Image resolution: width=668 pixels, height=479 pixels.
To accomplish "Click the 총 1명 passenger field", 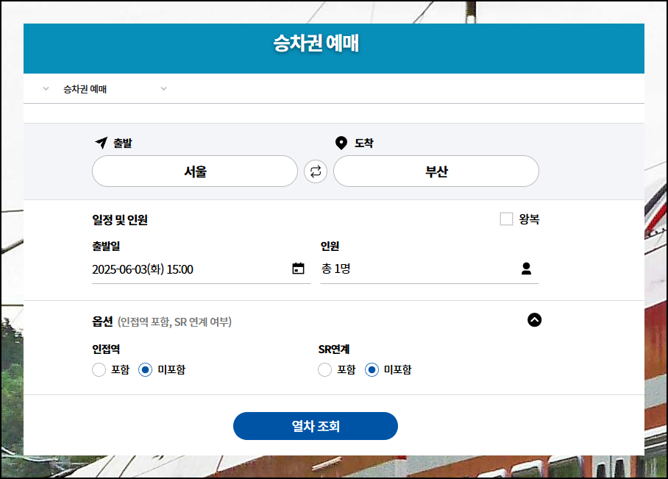I will tap(430, 269).
